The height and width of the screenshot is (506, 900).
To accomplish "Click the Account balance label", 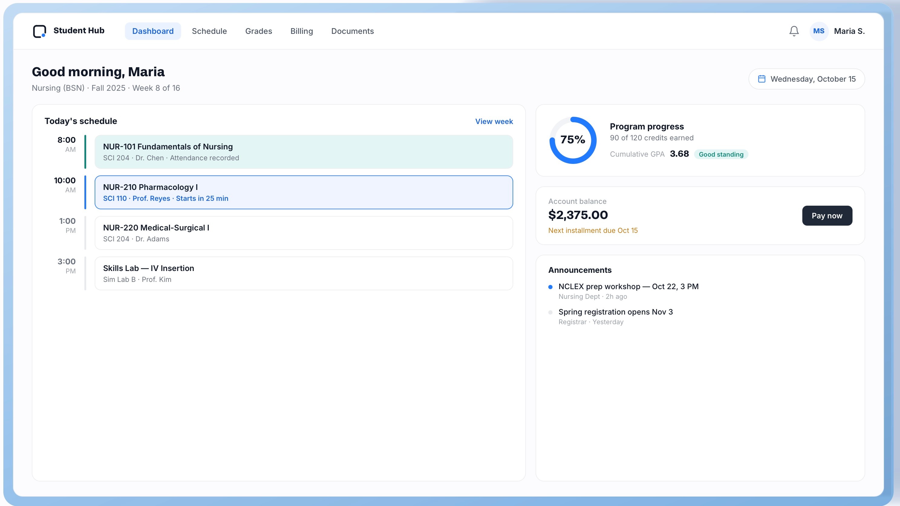I will [577, 201].
